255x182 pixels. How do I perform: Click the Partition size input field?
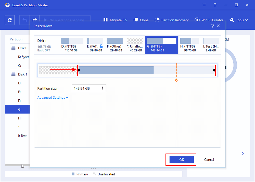[x=89, y=88]
